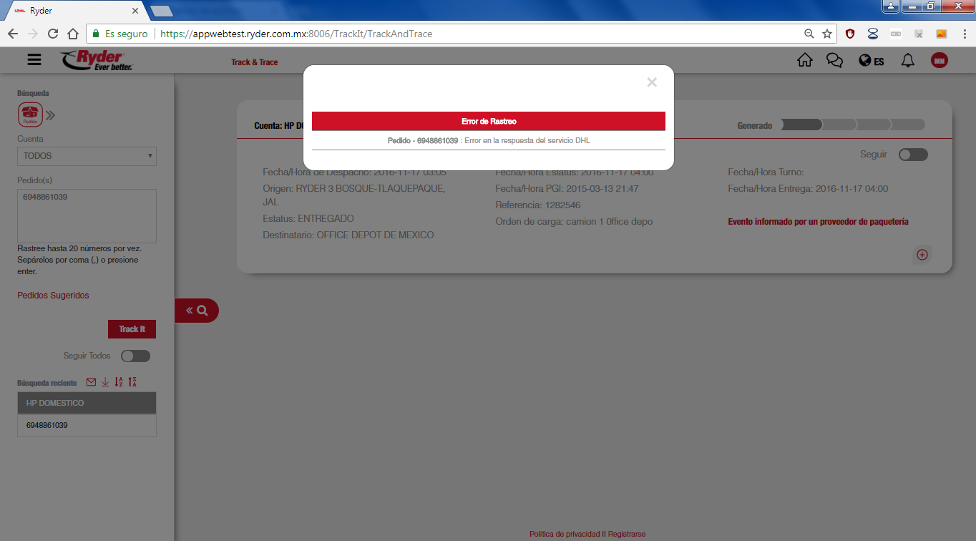Download recent searches list
Image resolution: width=976 pixels, height=541 pixels.
[x=105, y=382]
